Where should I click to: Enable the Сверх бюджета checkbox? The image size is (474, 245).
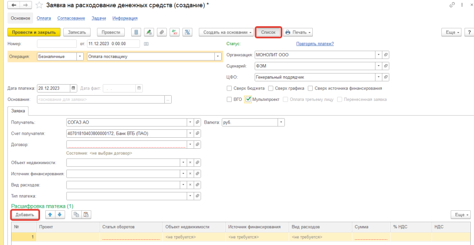click(x=229, y=88)
